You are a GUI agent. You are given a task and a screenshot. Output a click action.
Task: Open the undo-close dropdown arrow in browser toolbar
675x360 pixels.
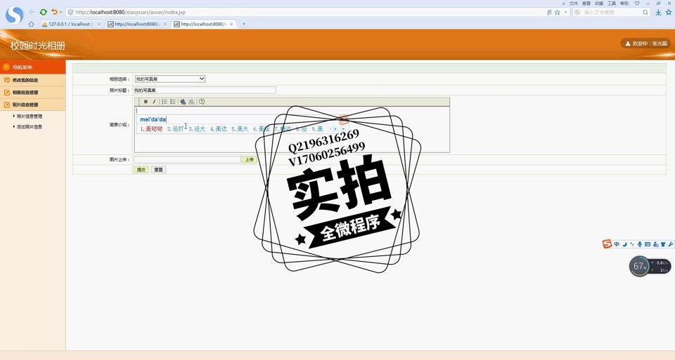[x=61, y=12]
